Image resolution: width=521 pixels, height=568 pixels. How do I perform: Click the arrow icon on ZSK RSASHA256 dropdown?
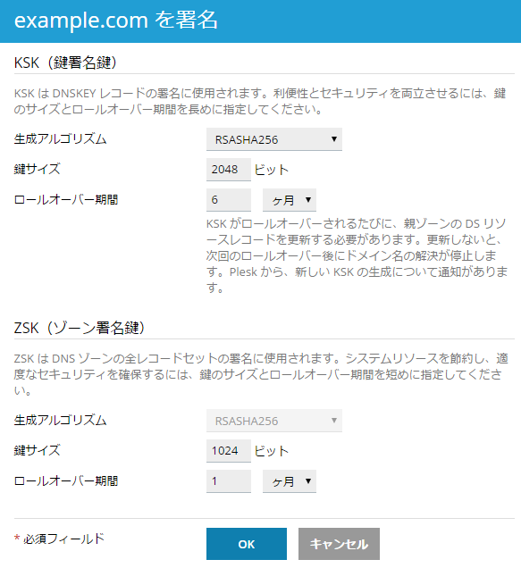[x=334, y=421]
